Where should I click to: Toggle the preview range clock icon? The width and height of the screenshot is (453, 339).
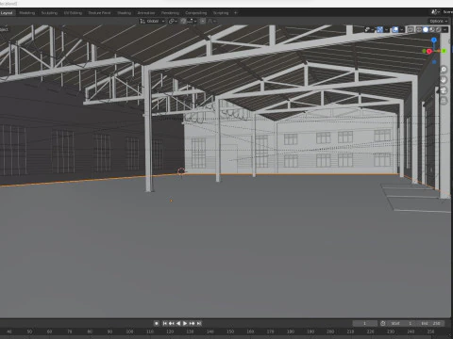coord(383,323)
